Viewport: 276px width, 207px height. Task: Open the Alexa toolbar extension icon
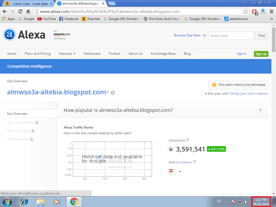pyautogui.click(x=263, y=12)
